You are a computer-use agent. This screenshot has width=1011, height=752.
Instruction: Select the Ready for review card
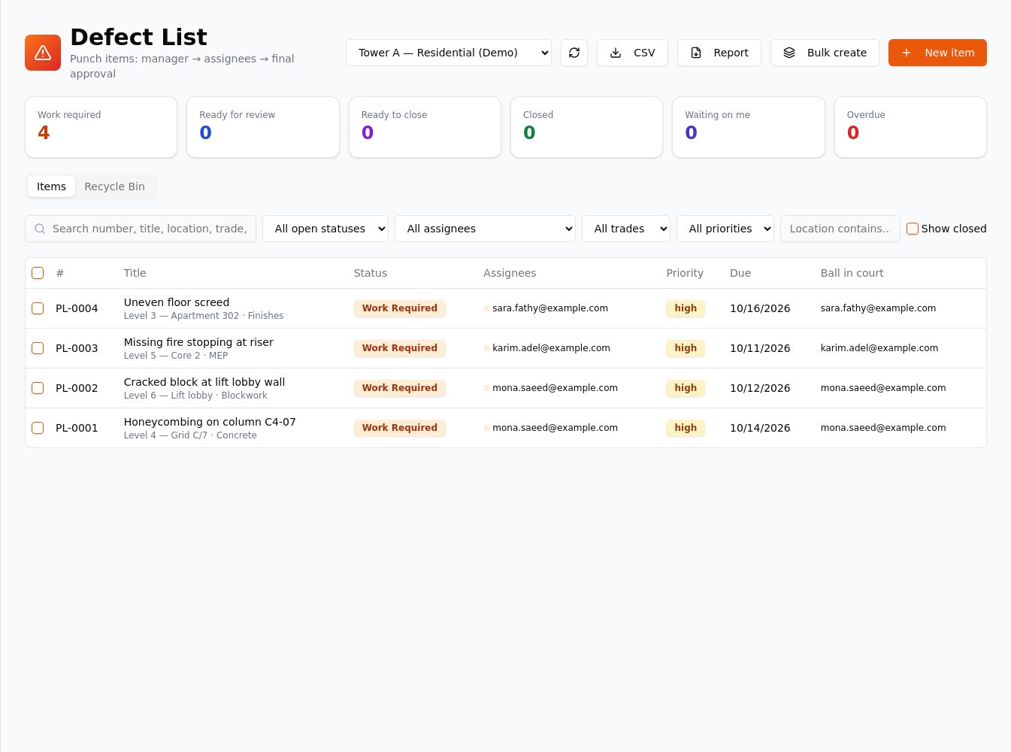tap(263, 127)
